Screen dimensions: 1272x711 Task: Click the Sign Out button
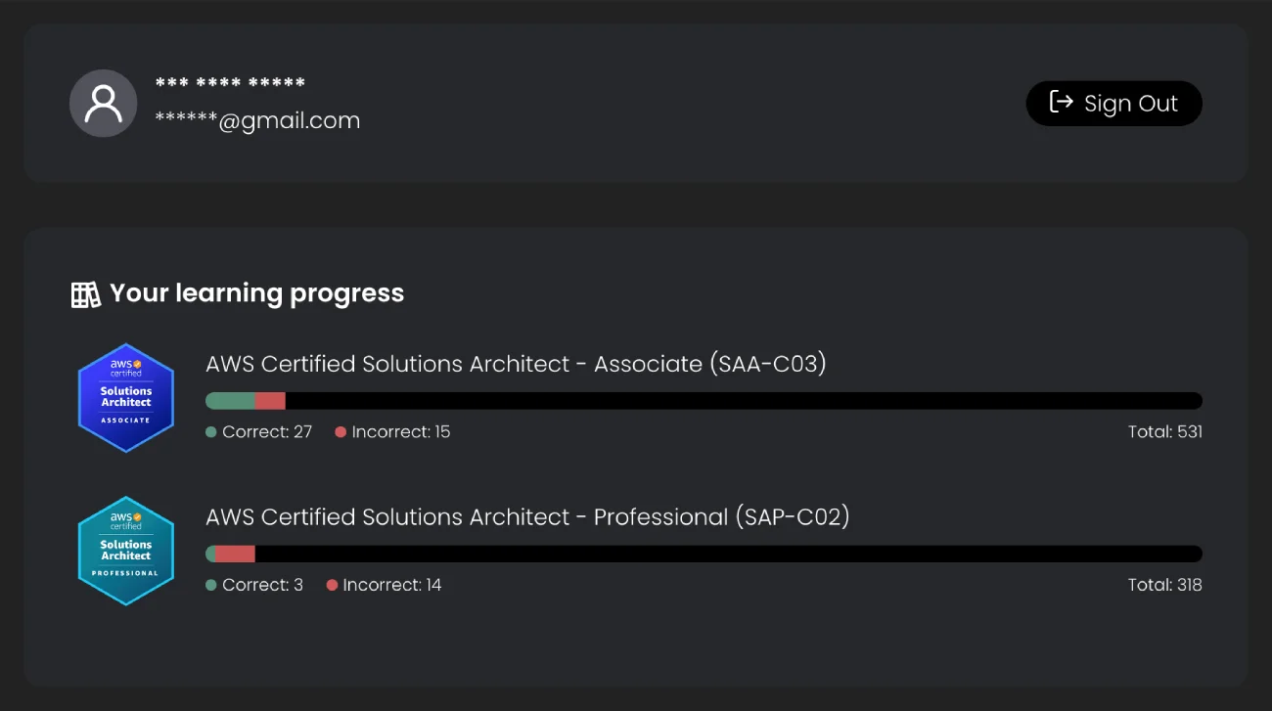pyautogui.click(x=1113, y=104)
